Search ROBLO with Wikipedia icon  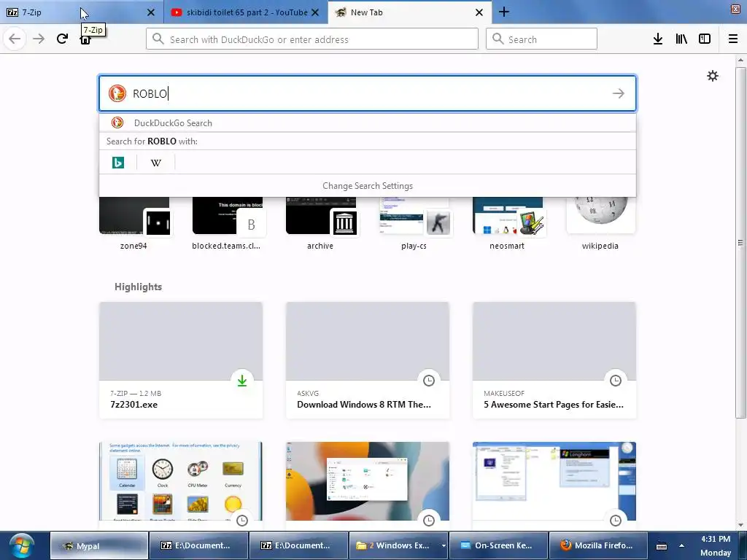click(156, 163)
